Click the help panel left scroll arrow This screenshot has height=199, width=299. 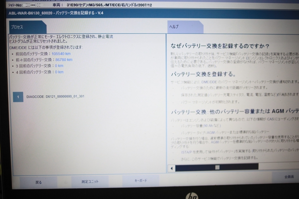pyautogui.click(x=171, y=168)
